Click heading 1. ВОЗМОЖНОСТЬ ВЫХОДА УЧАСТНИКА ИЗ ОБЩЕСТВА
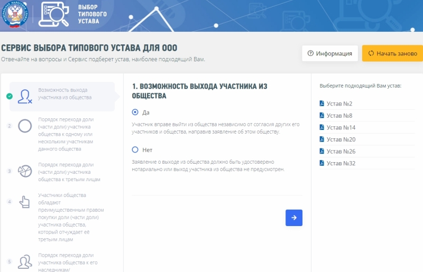423x272 pixels. (x=200, y=91)
